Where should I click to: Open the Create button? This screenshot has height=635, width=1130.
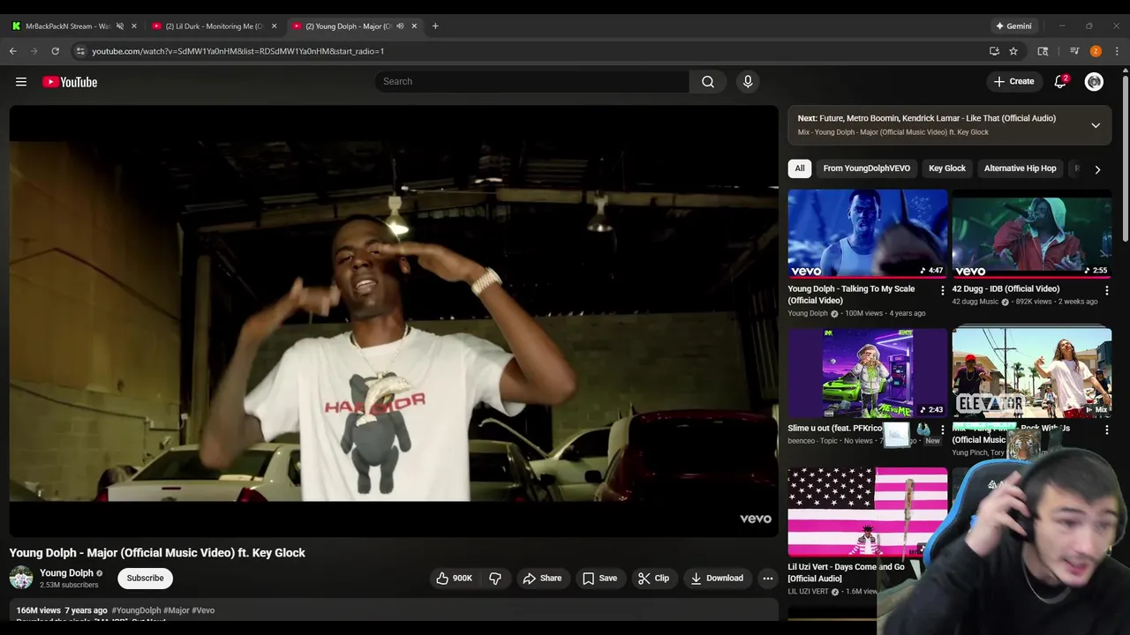1013,81
